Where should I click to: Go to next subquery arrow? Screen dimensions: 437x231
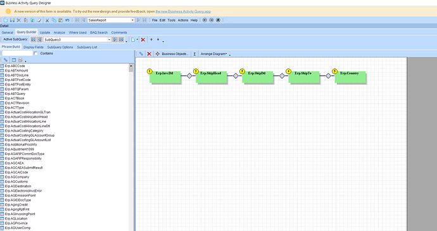(115, 40)
